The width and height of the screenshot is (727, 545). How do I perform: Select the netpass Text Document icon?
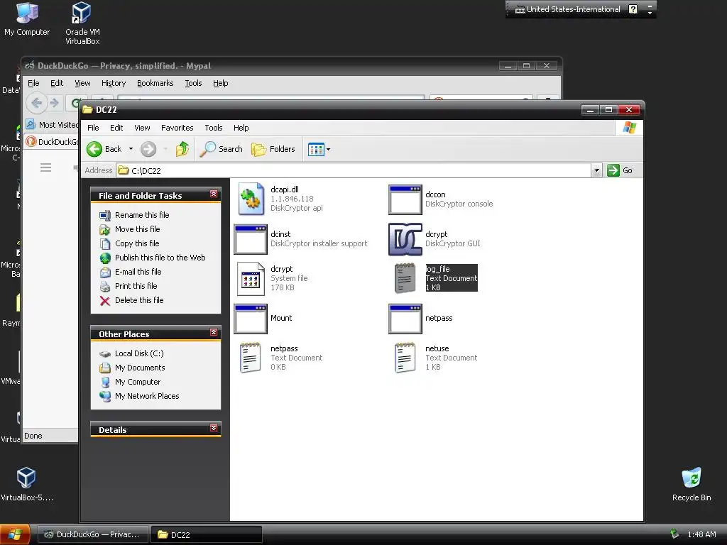point(251,358)
